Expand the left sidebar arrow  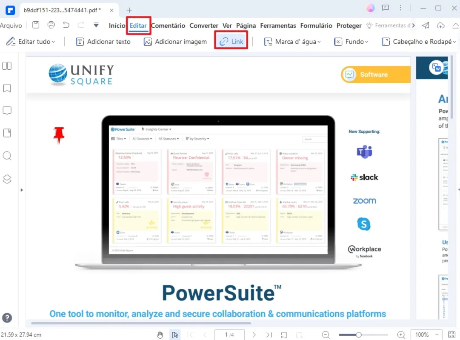tap(21, 190)
